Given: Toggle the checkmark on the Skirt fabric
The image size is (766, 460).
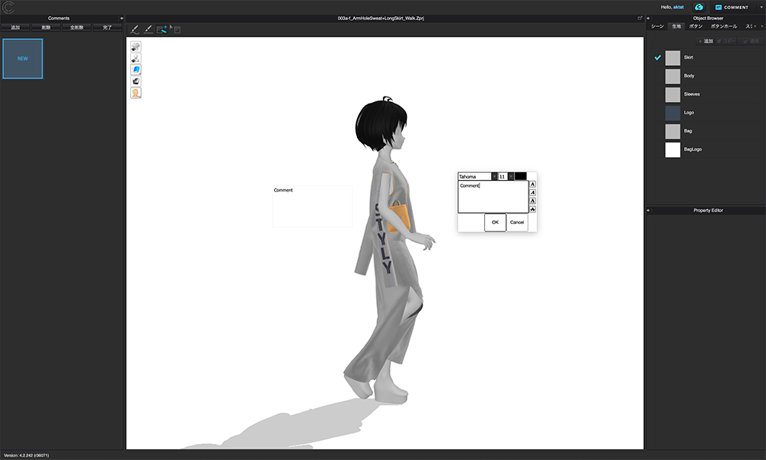Looking at the screenshot, I should [x=656, y=57].
